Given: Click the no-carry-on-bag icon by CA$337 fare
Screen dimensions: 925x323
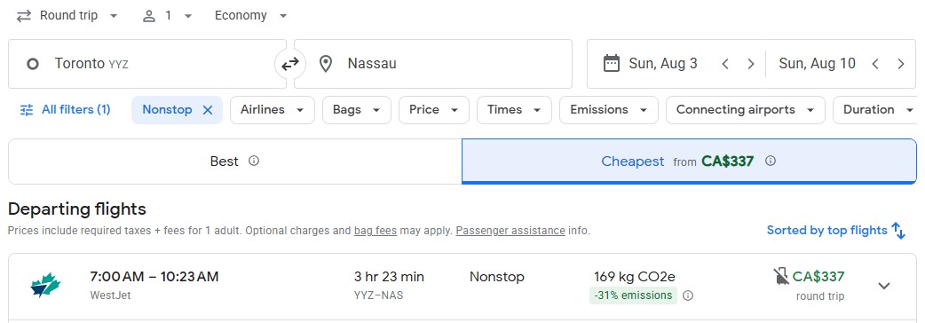Looking at the screenshot, I should (x=781, y=276).
